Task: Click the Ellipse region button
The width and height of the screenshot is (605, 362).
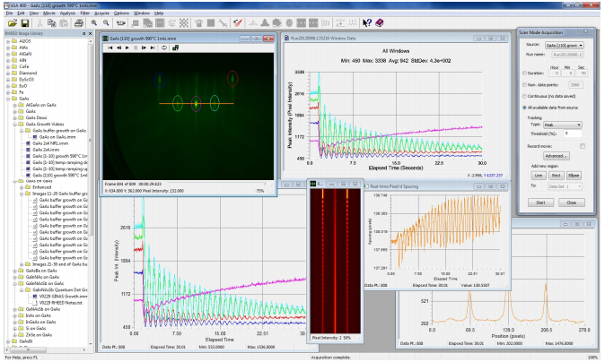Action: pyautogui.click(x=574, y=176)
